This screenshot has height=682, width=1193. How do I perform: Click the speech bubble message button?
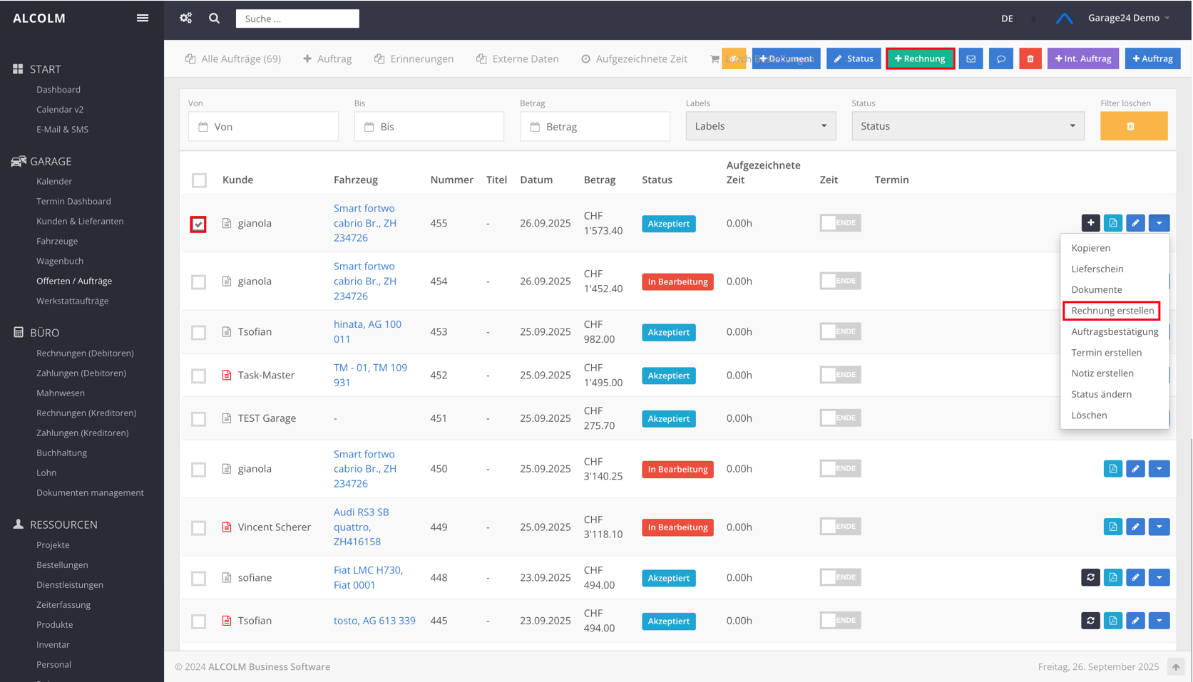pos(1000,58)
